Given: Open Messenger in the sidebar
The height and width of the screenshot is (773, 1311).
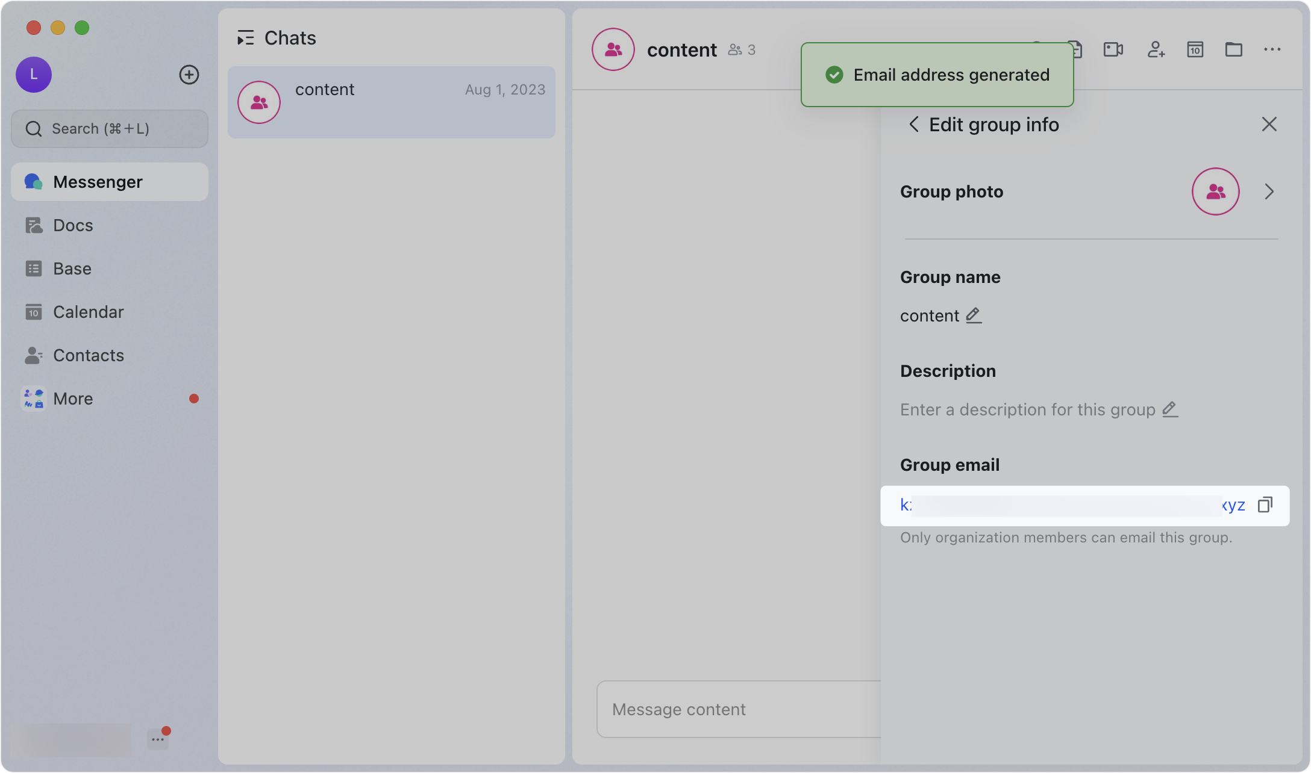Looking at the screenshot, I should pos(110,182).
